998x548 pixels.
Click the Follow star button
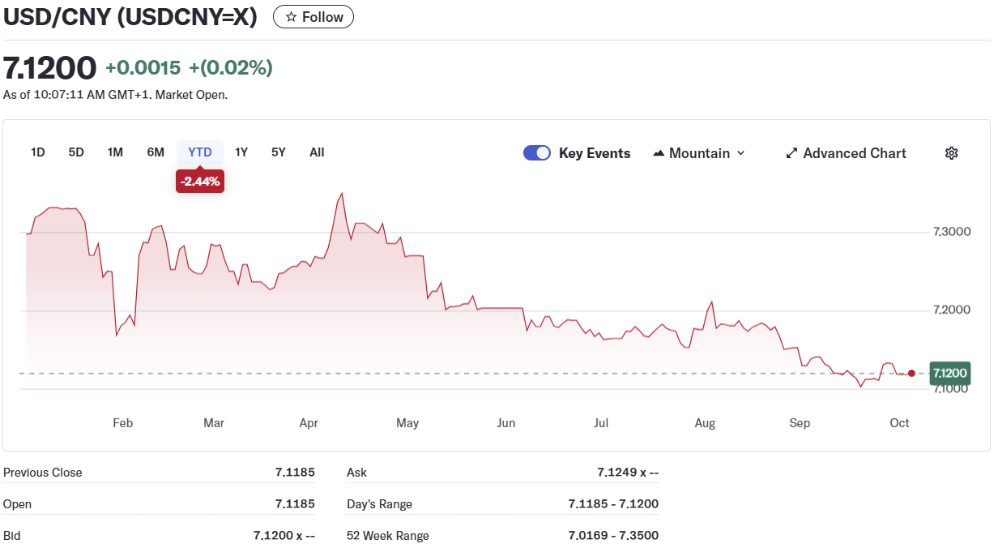pos(313,17)
